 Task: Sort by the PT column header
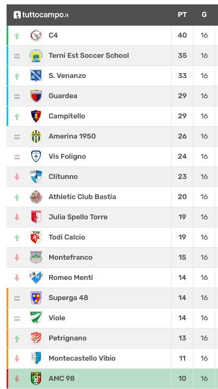(x=182, y=15)
